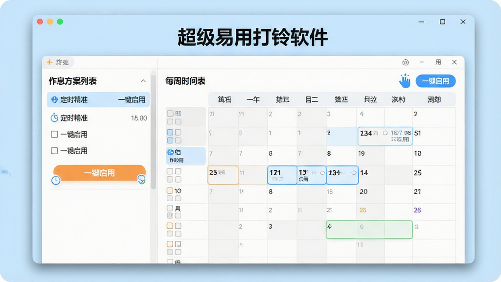Select the green event block
The width and height of the screenshot is (501, 282).
369,229
